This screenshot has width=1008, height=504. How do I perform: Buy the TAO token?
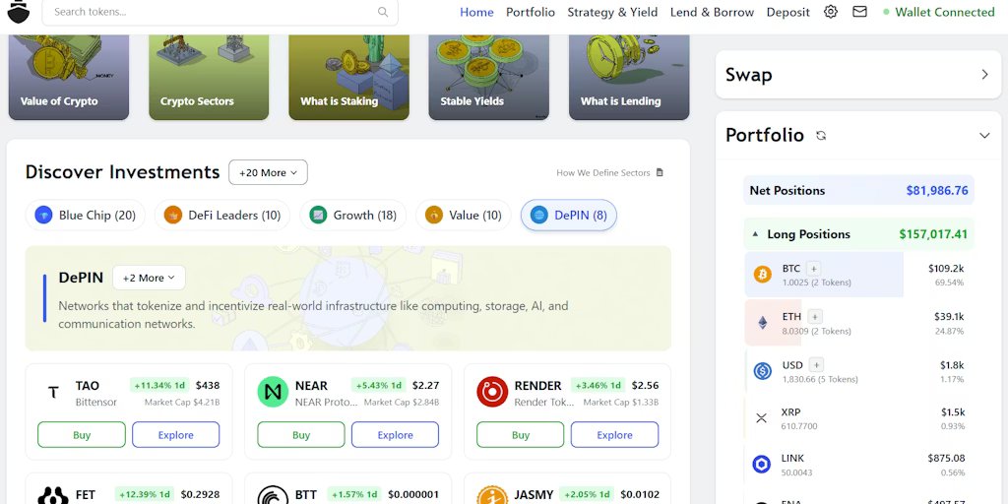[82, 435]
